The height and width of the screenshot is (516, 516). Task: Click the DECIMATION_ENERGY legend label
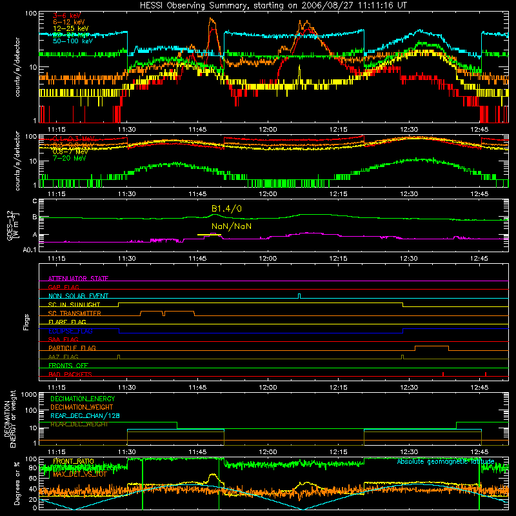(83, 399)
